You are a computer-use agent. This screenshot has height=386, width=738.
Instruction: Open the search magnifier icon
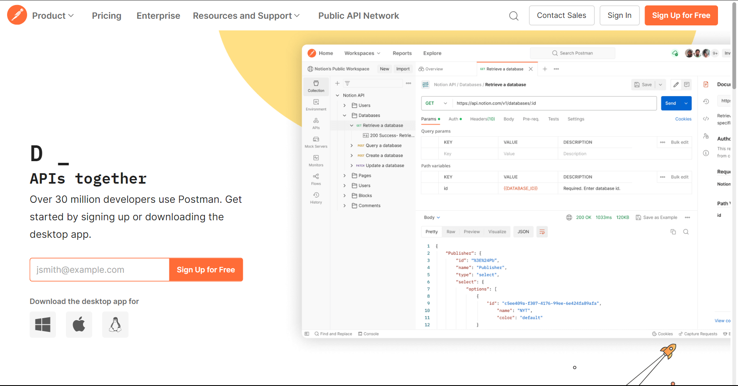tap(514, 16)
